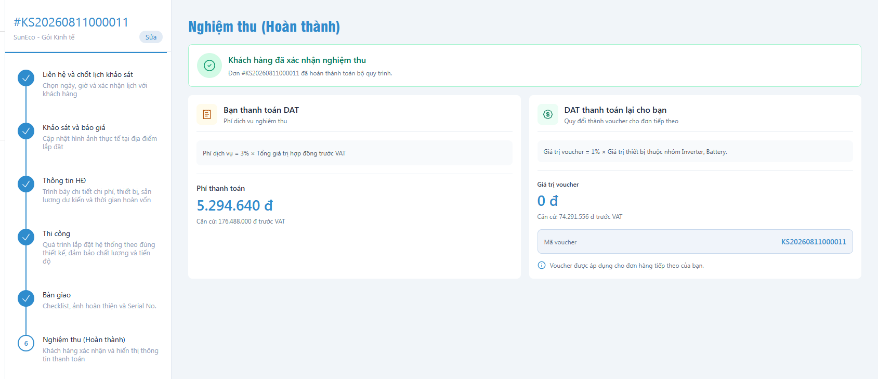Click the Phí thanh toán label
878x379 pixels.
(x=220, y=188)
